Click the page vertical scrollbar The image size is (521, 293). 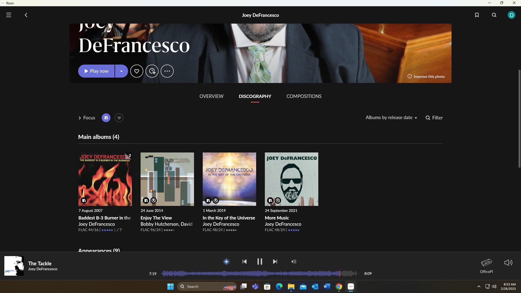[x=519, y=119]
